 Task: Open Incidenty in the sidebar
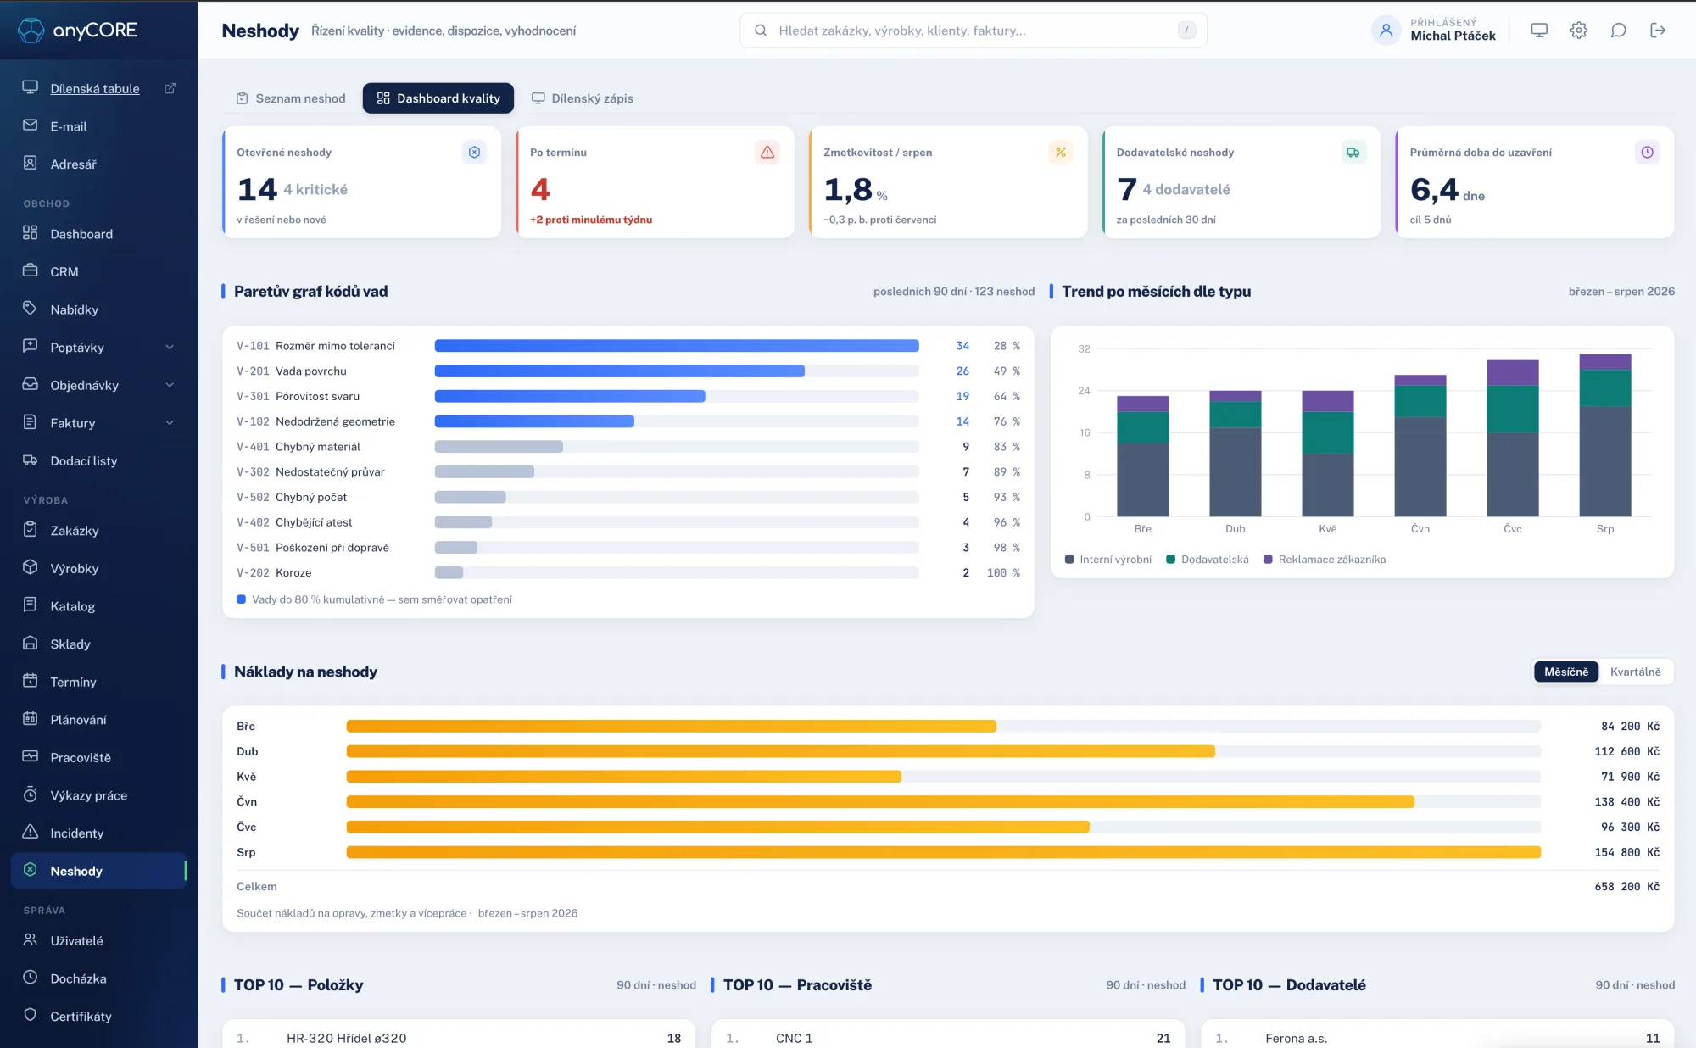point(99,833)
